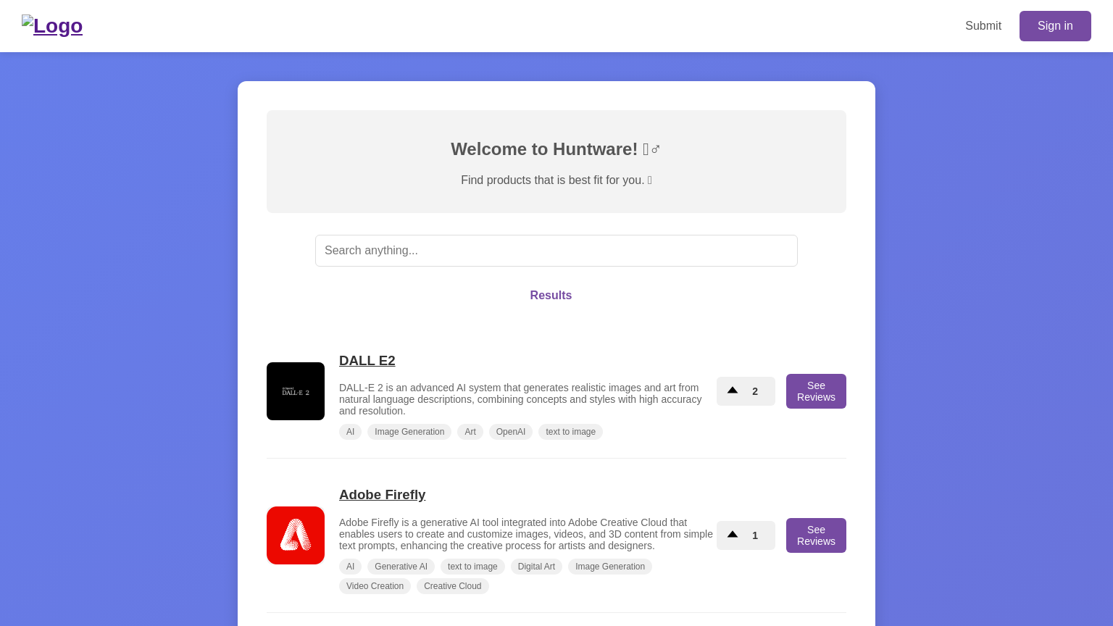Screen dimensions: 1113x626
Task: Select Submit in the top navigation
Action: point(983,26)
